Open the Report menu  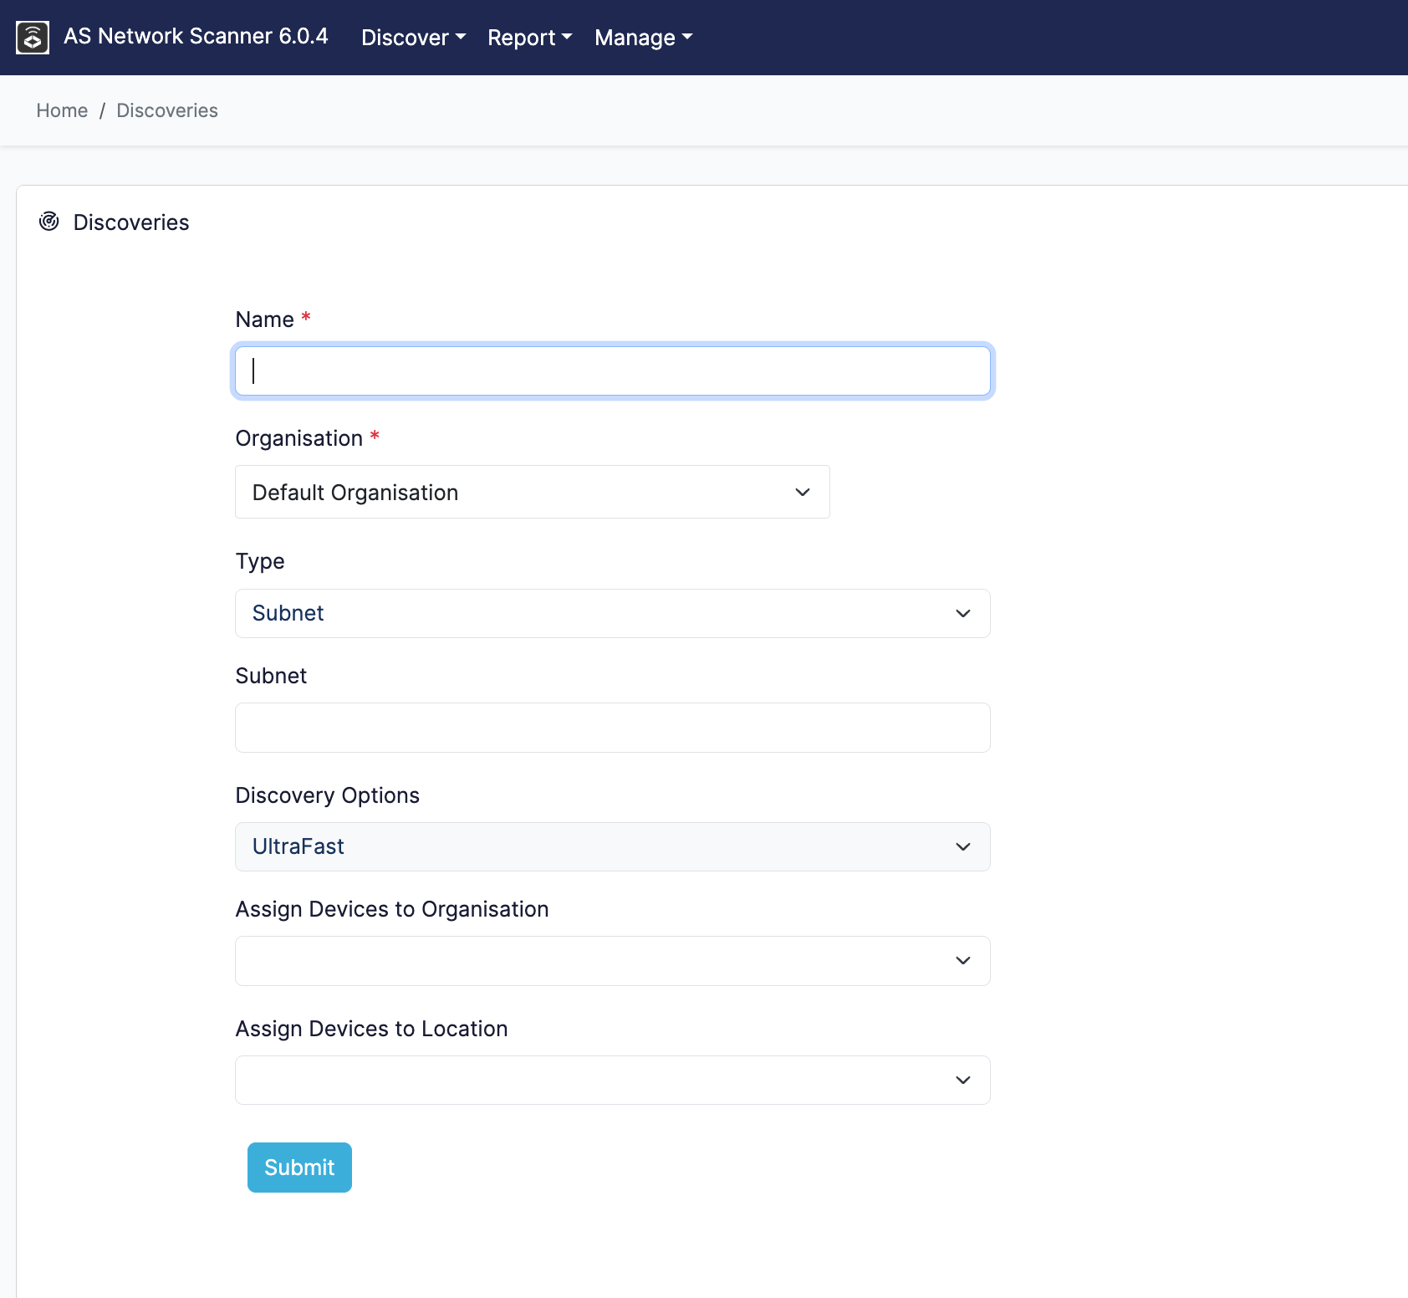tap(529, 38)
